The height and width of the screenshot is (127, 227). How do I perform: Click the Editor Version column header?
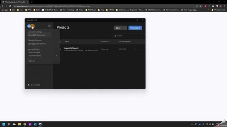124,42
